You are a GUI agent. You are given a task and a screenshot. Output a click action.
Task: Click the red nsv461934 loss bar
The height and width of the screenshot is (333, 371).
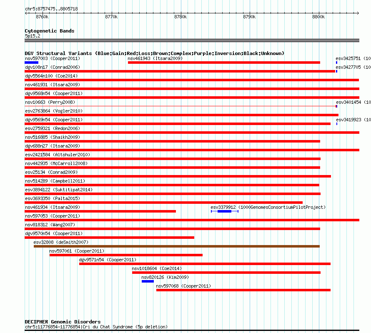tap(100, 211)
